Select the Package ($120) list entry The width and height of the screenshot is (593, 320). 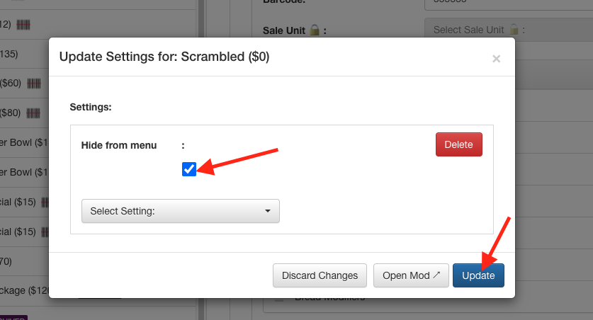21,290
